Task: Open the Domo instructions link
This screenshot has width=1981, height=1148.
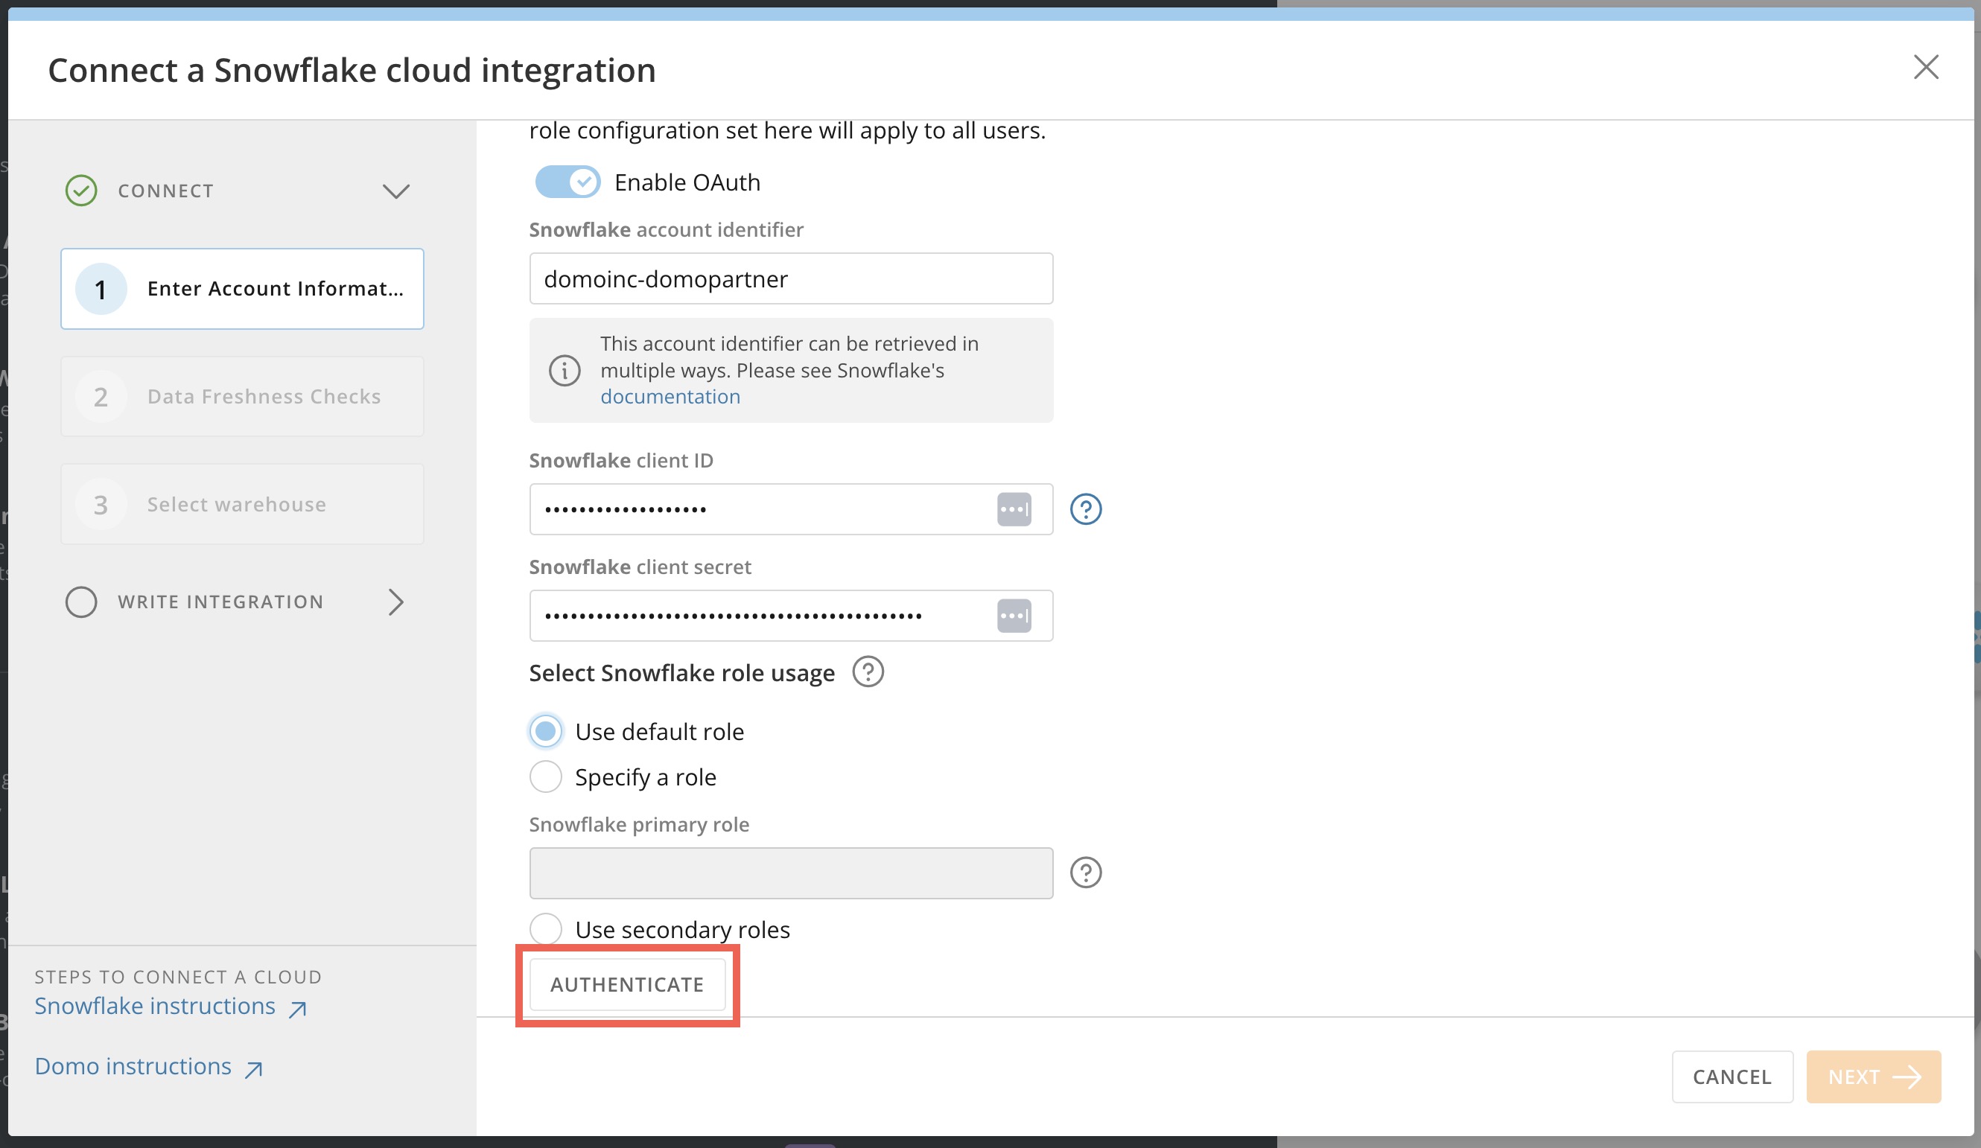Action: point(149,1067)
